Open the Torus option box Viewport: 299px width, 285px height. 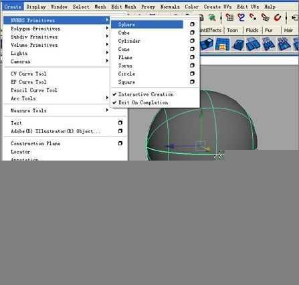click(192, 66)
